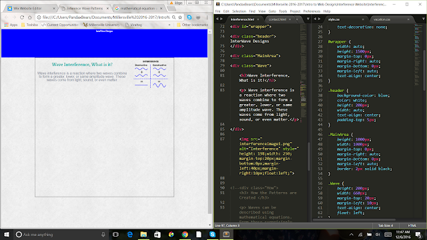Open left pane tab list dropdown arrow
Image resolution: width=427 pixels, height=240 pixels.
pos(308,19)
